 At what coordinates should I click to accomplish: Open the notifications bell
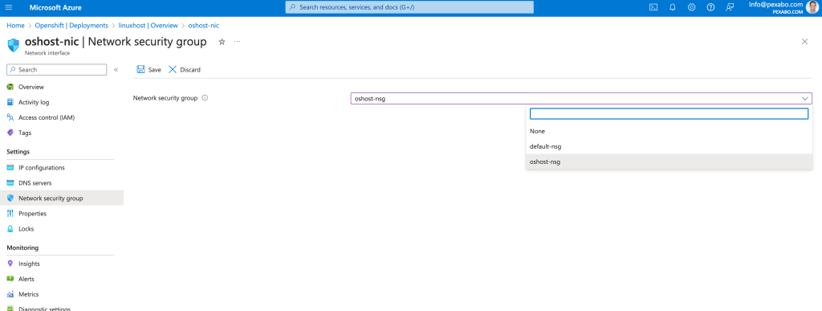pos(673,7)
